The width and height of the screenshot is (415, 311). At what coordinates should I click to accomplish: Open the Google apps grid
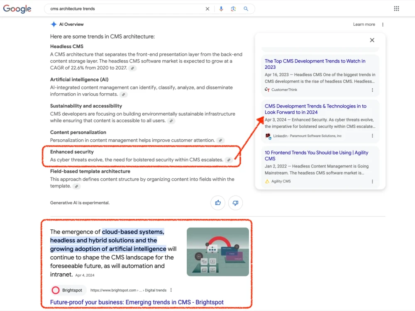tap(396, 8)
